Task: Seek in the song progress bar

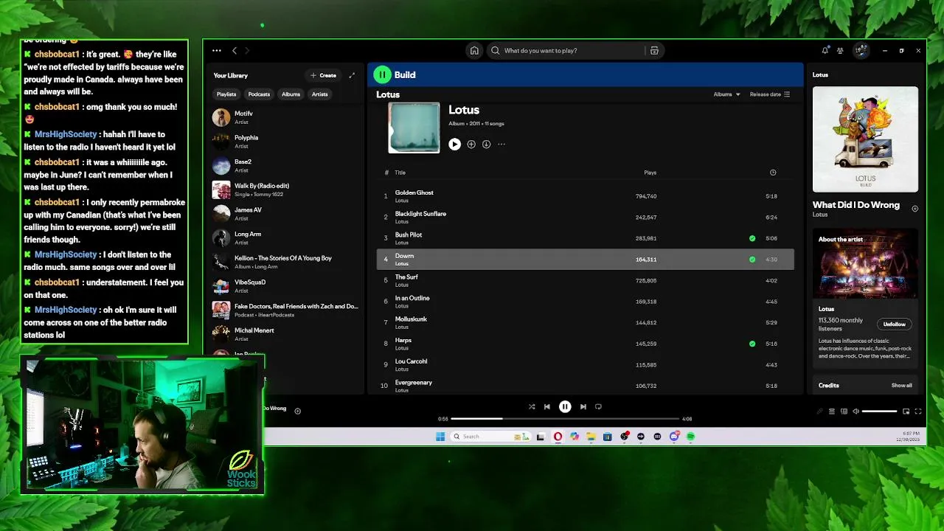Action: pos(564,419)
